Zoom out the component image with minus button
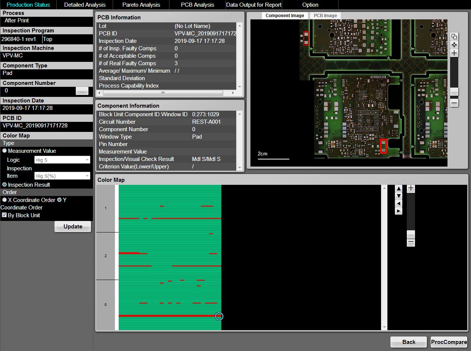471x351 pixels. pos(454,102)
